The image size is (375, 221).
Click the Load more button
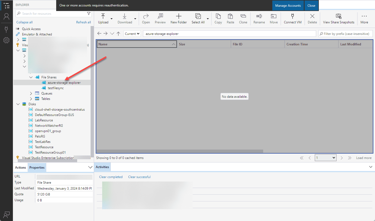364,158
